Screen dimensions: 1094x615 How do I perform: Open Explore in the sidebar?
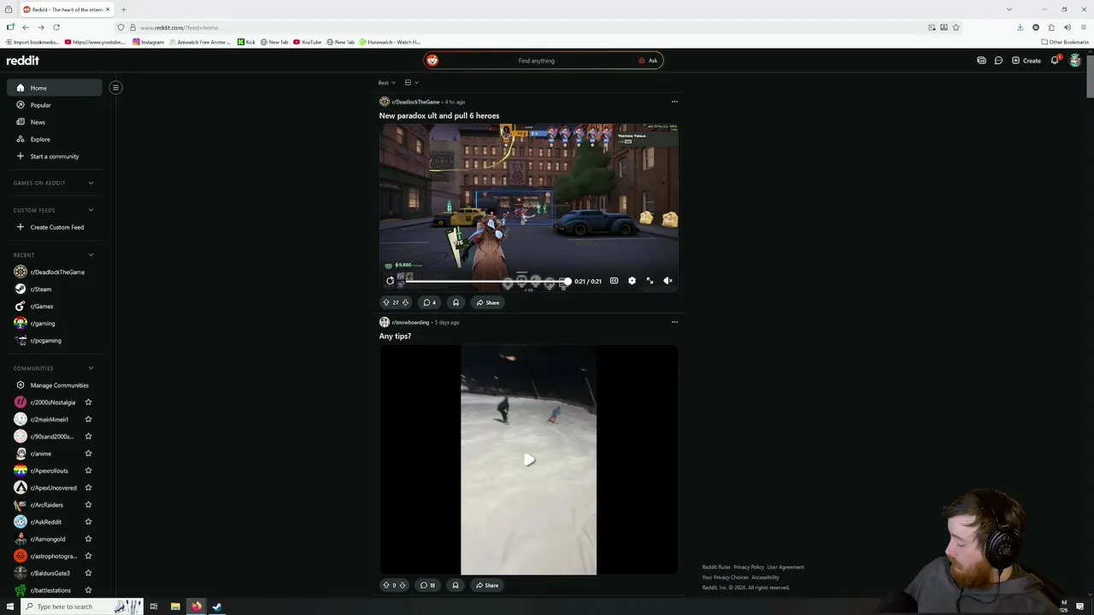click(55, 139)
